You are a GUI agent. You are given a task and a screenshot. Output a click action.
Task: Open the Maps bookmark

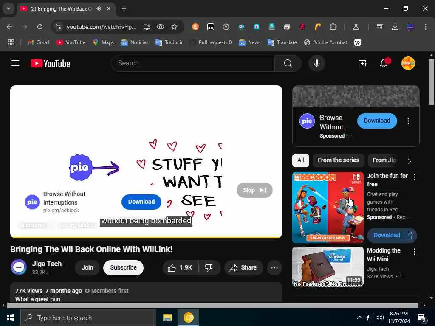click(104, 42)
